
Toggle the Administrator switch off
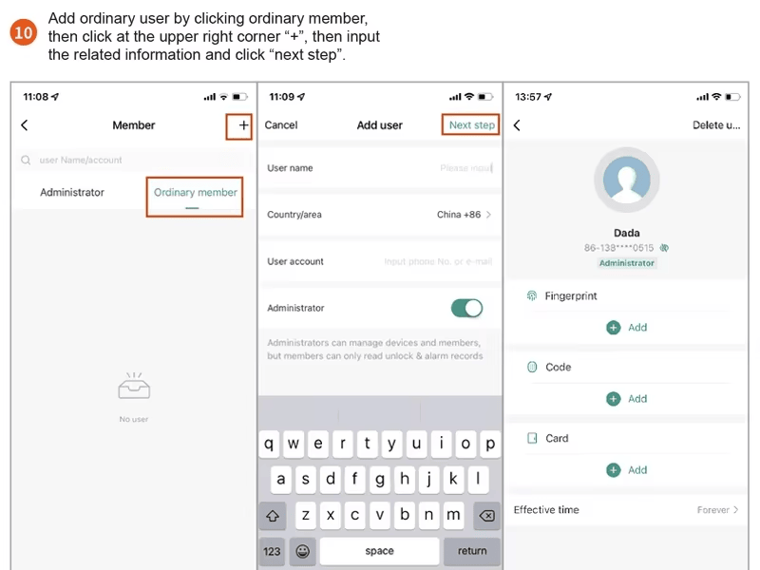[x=466, y=308]
